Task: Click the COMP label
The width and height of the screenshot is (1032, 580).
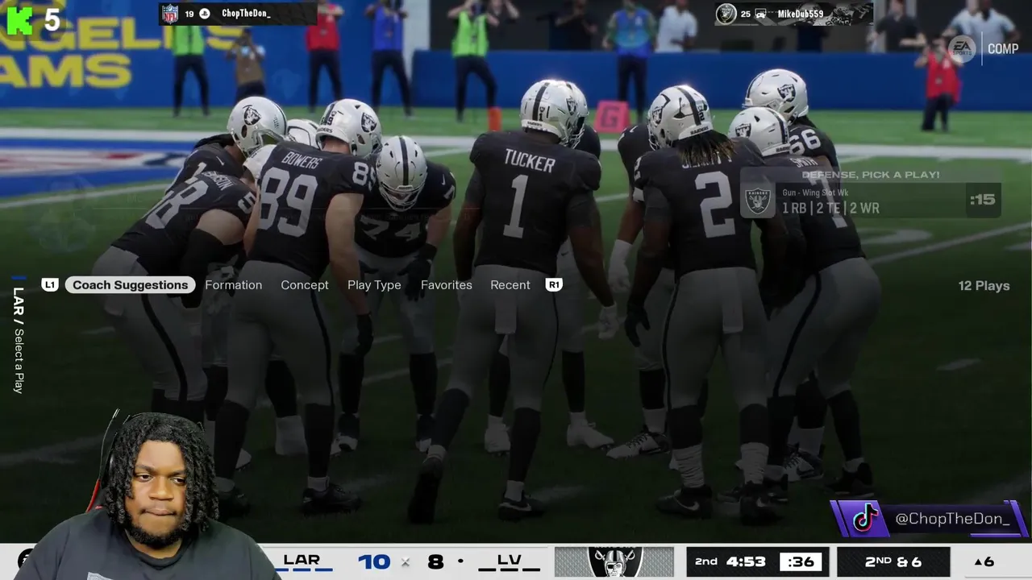Action: [x=1003, y=49]
